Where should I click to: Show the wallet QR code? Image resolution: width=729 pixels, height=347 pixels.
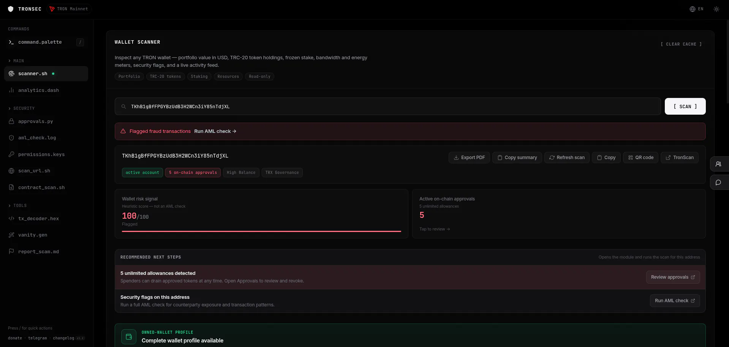pos(641,158)
